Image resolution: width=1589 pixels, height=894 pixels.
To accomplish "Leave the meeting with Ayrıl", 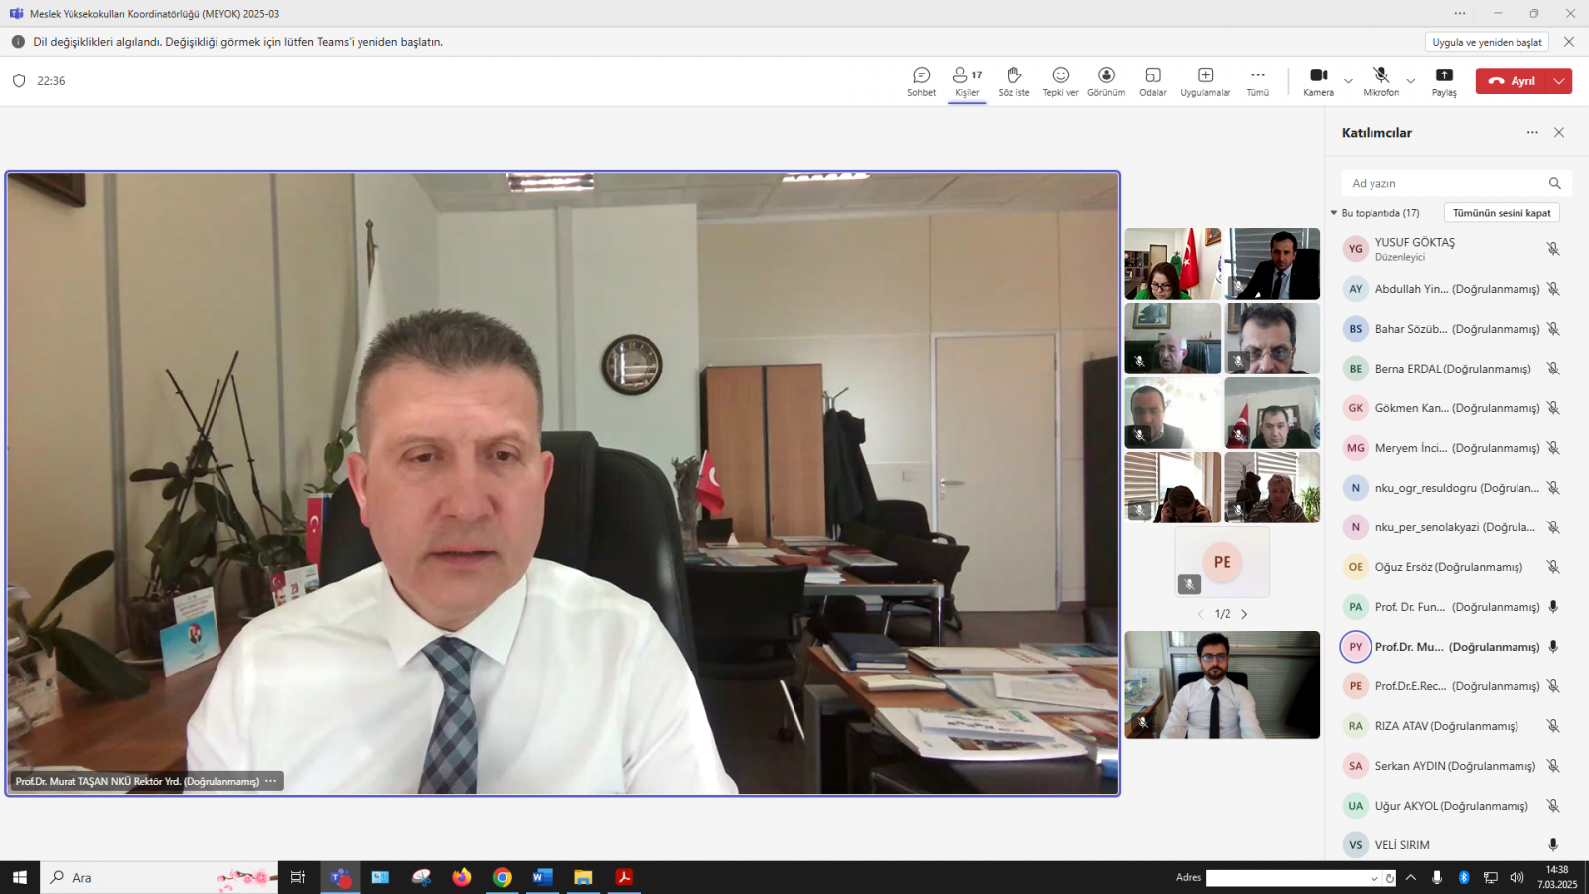I will (1512, 81).
